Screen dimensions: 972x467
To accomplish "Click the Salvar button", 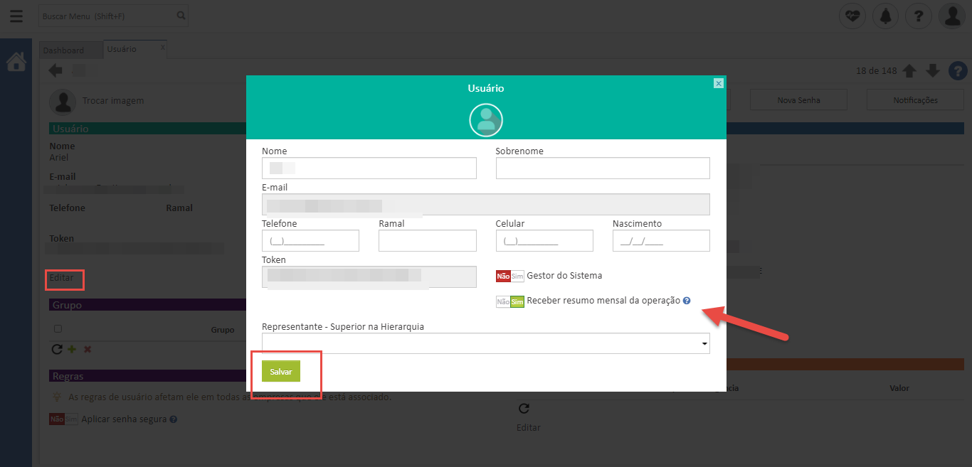I will 281,372.
